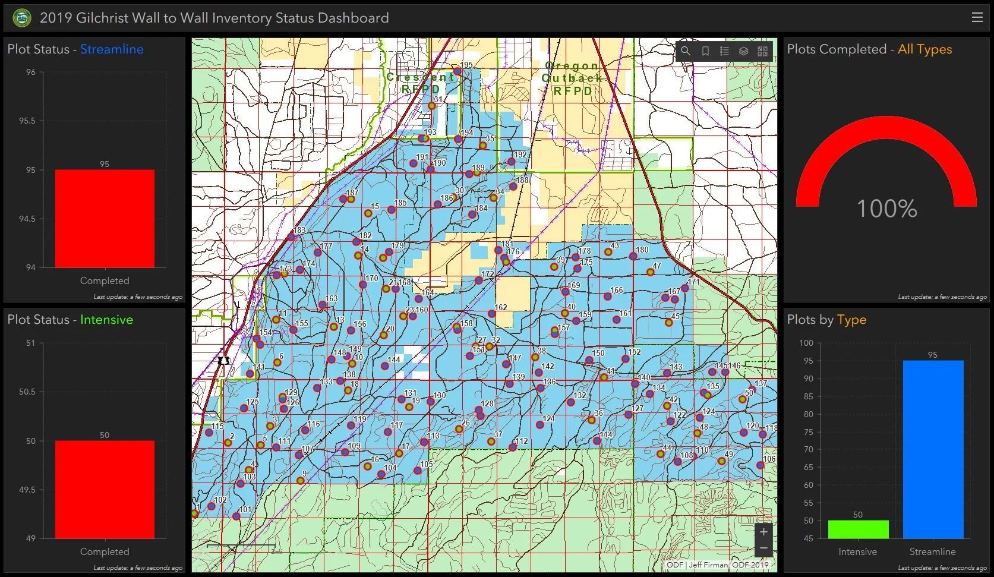This screenshot has width=994, height=577.
Task: Open the basemap gallery grid icon
Action: point(763,51)
